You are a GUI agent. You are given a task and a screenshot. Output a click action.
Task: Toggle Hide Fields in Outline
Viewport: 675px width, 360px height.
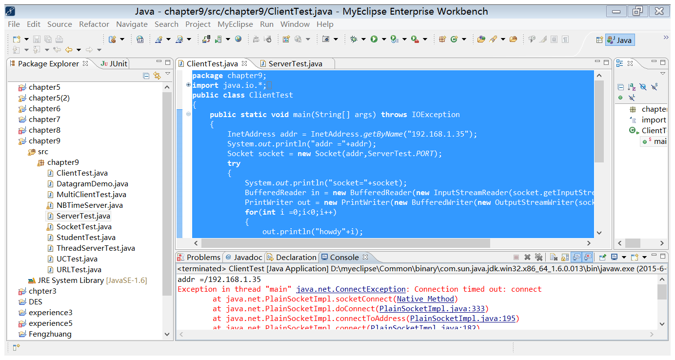click(x=643, y=87)
